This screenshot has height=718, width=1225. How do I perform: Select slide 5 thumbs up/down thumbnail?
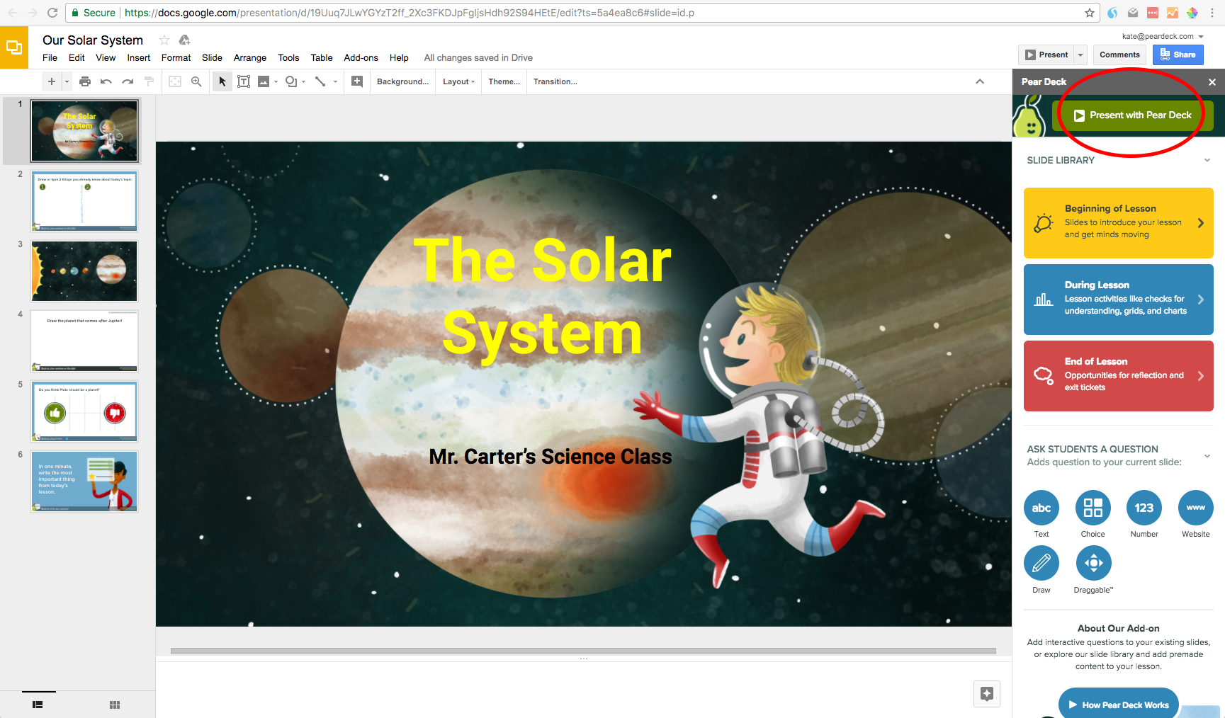[x=84, y=411]
